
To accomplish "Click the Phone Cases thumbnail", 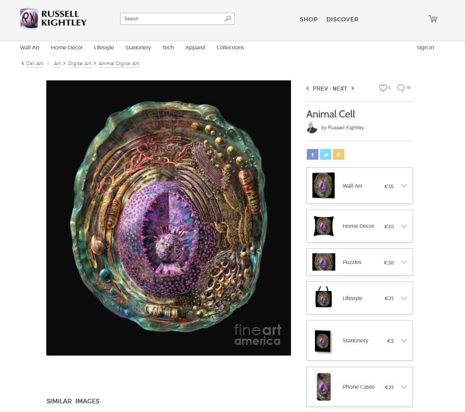I will [x=324, y=387].
